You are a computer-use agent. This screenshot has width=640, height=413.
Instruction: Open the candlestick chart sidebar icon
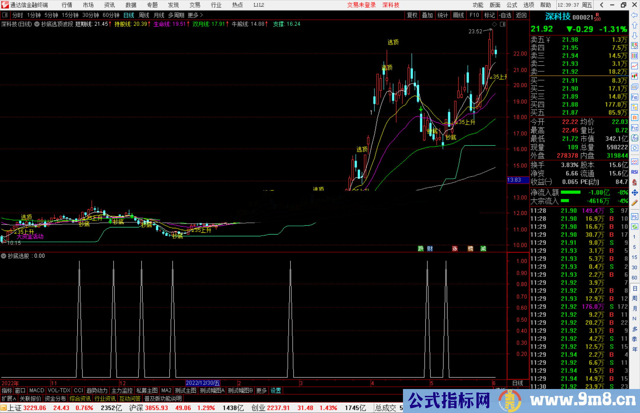coord(634,76)
